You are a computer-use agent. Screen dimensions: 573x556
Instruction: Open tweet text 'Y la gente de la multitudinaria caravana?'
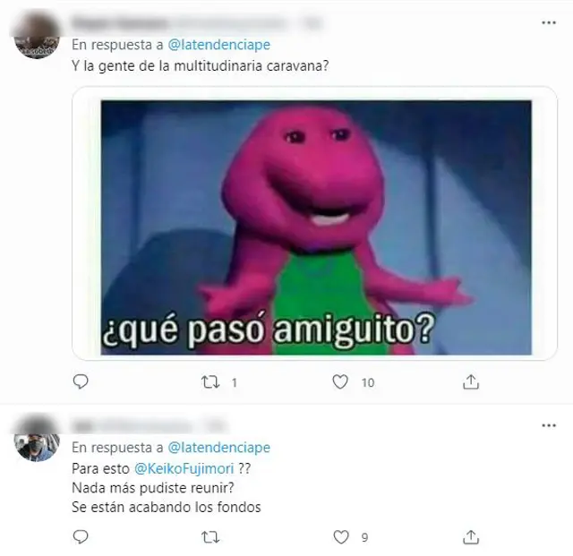(201, 66)
